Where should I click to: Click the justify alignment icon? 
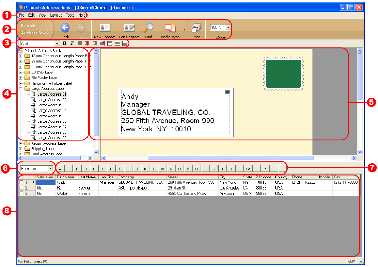102,43
